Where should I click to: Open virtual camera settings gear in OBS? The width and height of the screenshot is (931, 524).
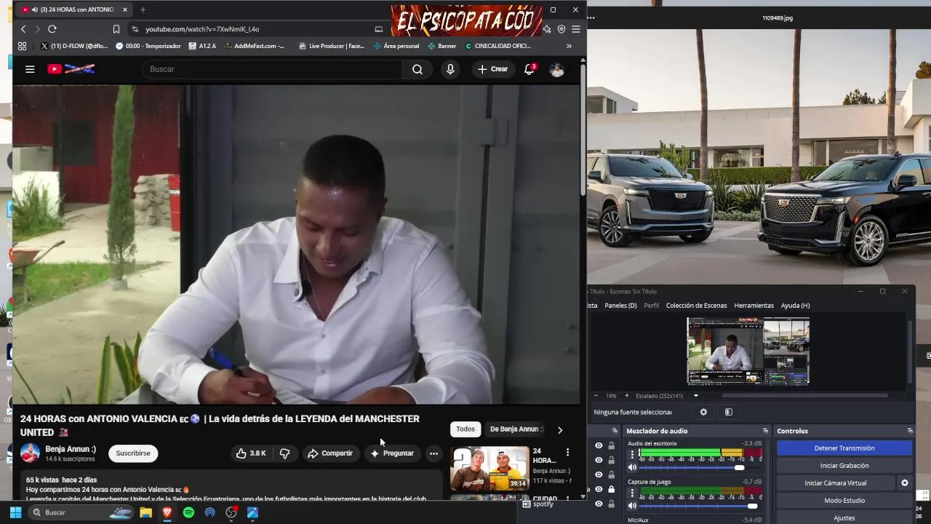coord(905,483)
